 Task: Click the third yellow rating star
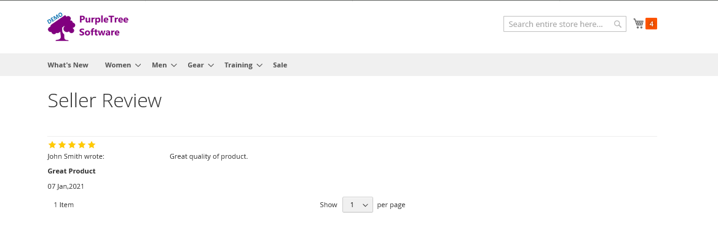(72, 145)
